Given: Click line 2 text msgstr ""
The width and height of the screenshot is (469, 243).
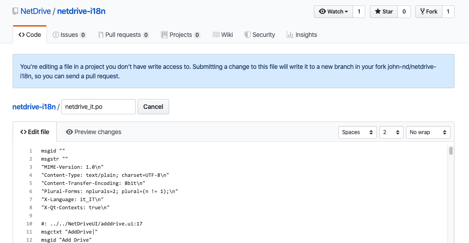Looking at the screenshot, I should [55, 159].
